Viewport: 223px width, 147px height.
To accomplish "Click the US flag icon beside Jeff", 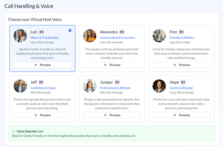I will click(x=41, y=82).
